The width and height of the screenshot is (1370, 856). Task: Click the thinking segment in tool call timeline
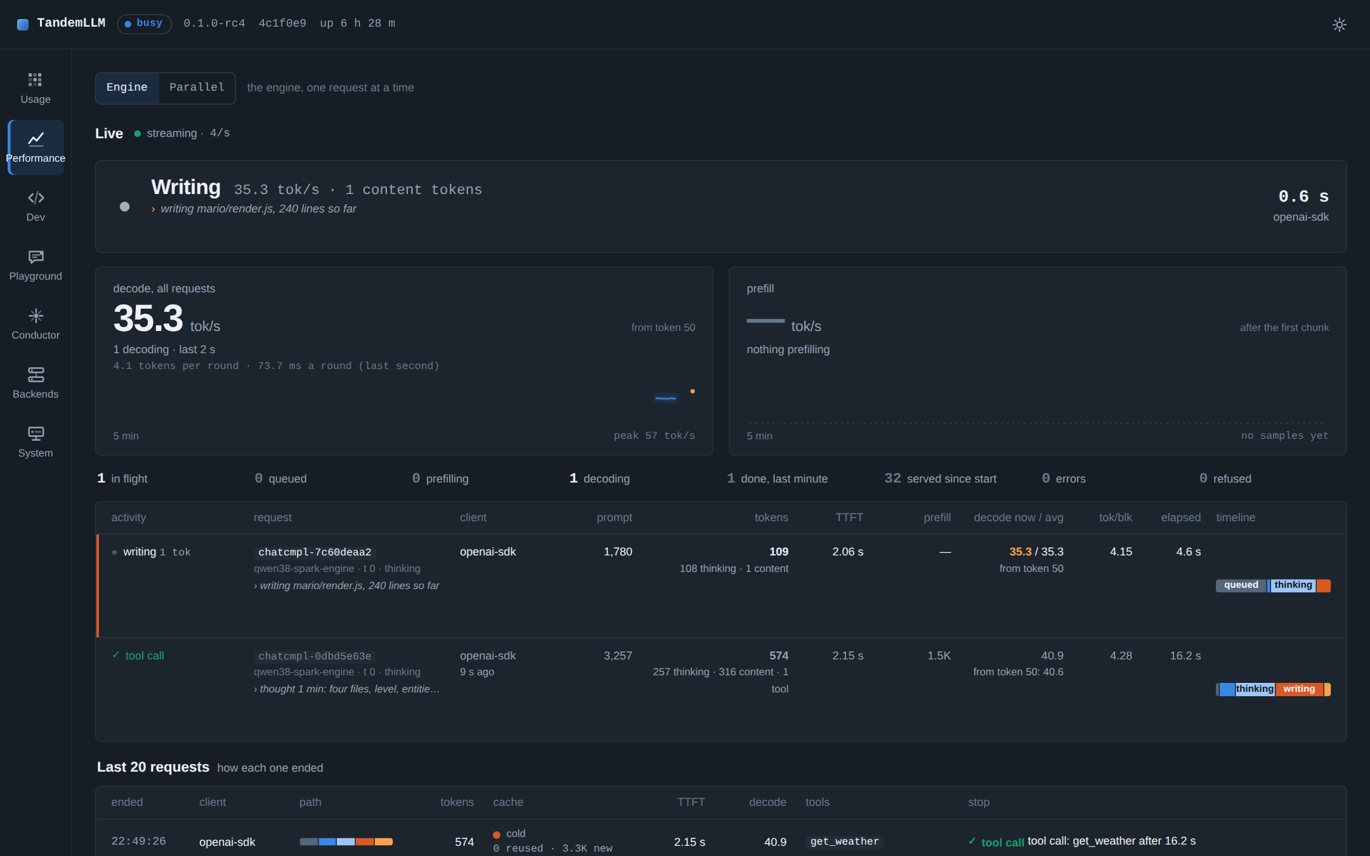(x=1254, y=689)
